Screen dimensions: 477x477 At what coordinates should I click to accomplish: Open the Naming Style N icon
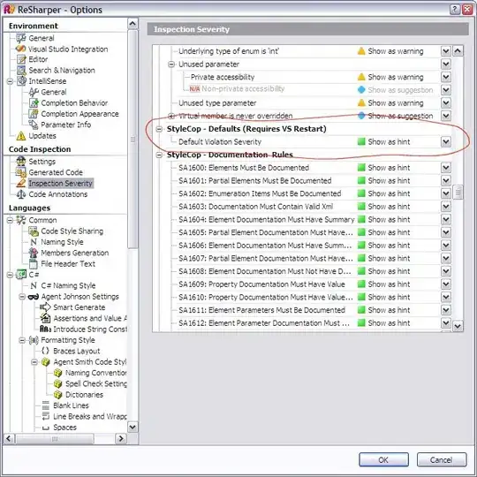34,242
